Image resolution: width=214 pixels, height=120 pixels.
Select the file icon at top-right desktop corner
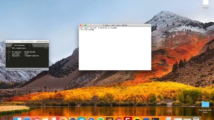206,3
